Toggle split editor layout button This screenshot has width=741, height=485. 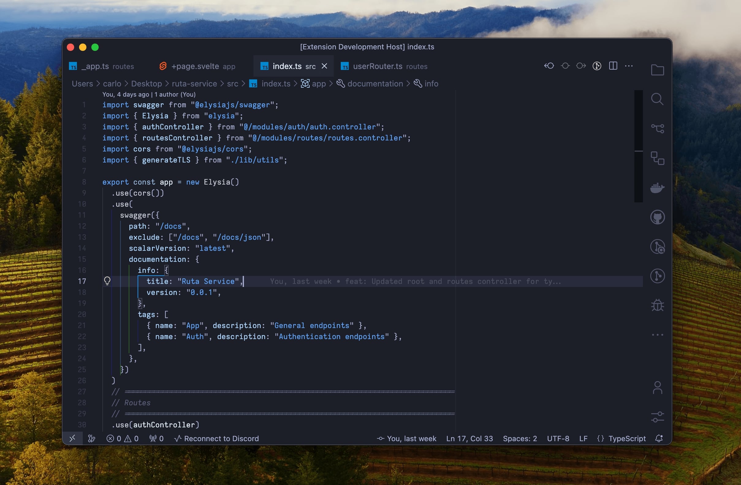point(613,66)
